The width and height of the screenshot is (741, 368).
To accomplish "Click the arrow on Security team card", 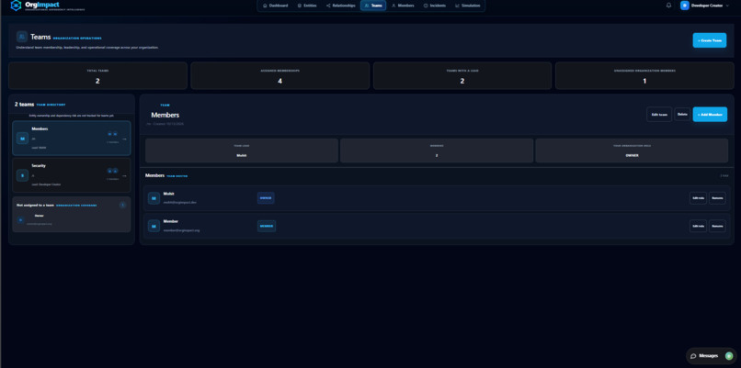I will [124, 176].
